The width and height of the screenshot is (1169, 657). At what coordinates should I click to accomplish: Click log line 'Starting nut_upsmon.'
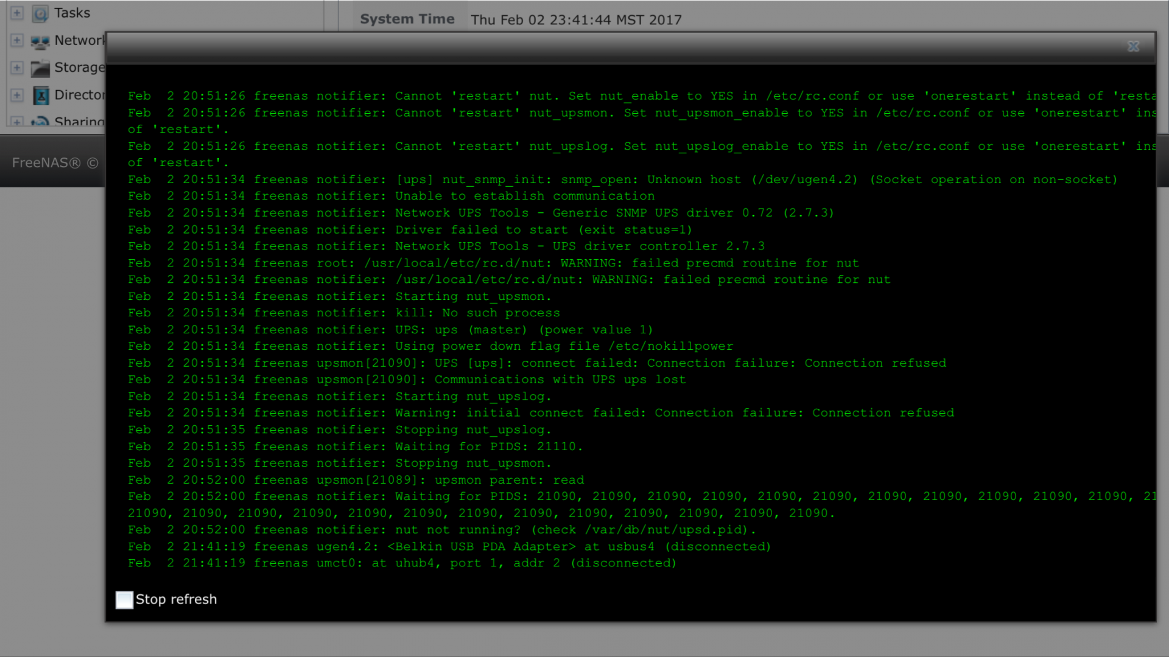[x=340, y=296]
